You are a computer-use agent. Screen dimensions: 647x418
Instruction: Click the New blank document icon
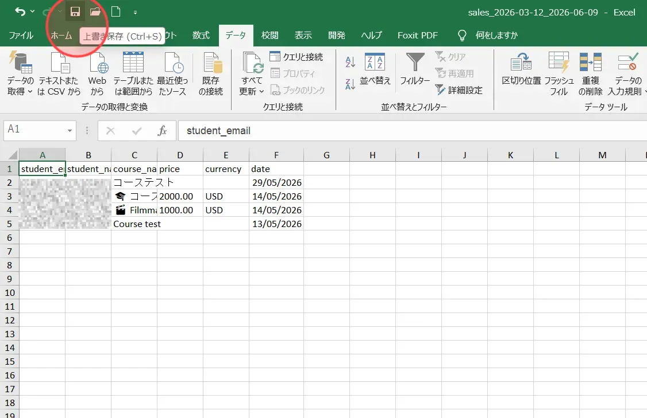click(116, 11)
